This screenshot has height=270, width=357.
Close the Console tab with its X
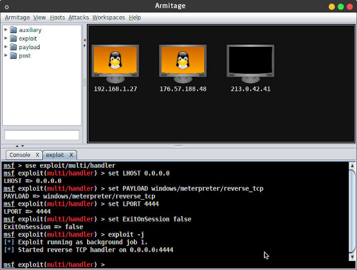pyautogui.click(x=37, y=155)
